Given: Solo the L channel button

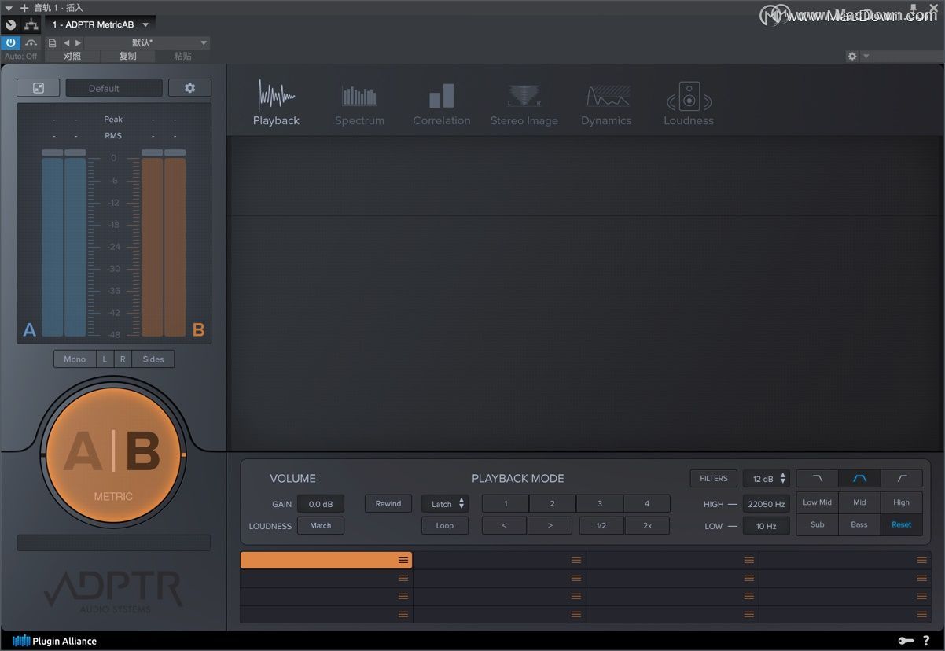Looking at the screenshot, I should 105,359.
